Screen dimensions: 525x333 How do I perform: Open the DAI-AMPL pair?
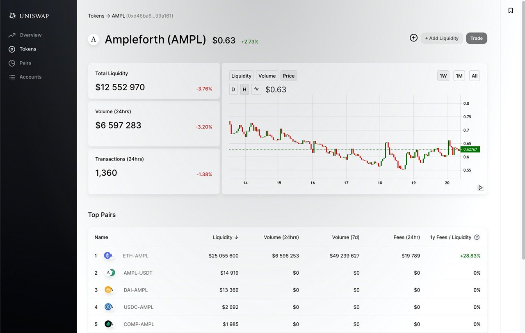coord(136,290)
